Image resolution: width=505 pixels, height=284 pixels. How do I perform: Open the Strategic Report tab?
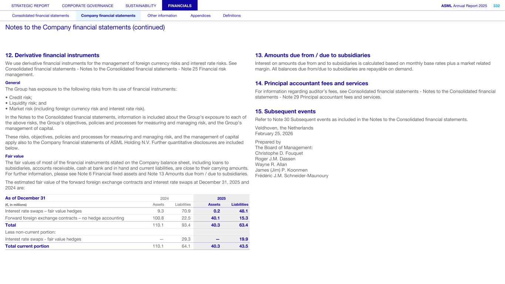pyautogui.click(x=30, y=6)
